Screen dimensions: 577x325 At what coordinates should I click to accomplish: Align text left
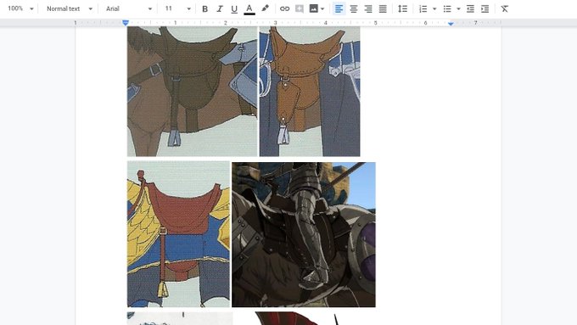click(339, 8)
